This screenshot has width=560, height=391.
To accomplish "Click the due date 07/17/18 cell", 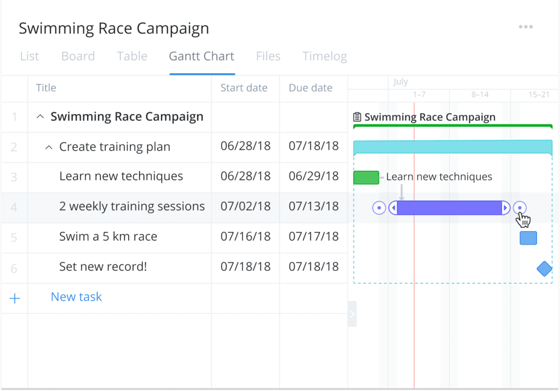I will pyautogui.click(x=314, y=236).
